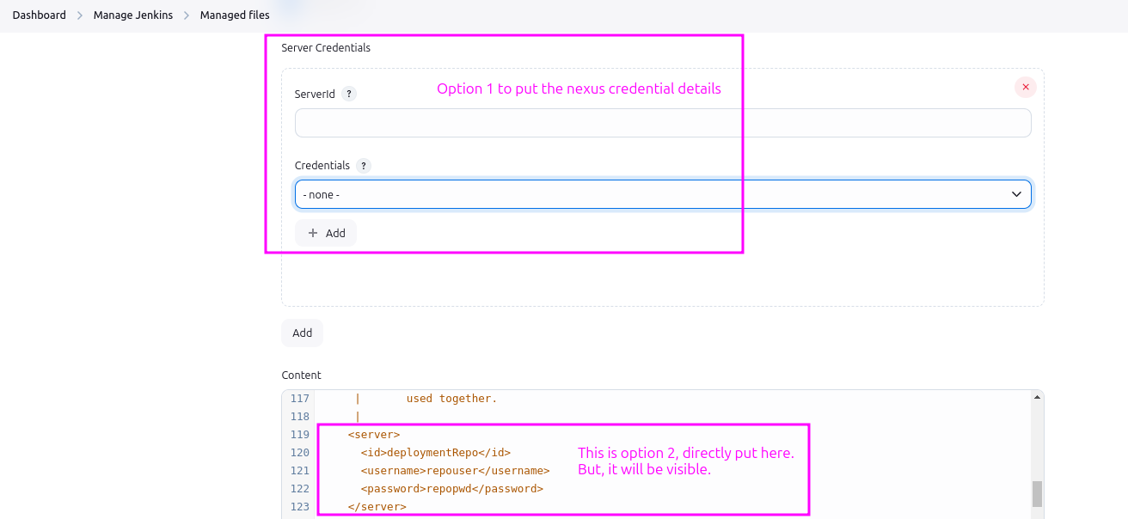Open ServerId help tooltip icon
The height and width of the screenshot is (519, 1128).
(x=348, y=94)
